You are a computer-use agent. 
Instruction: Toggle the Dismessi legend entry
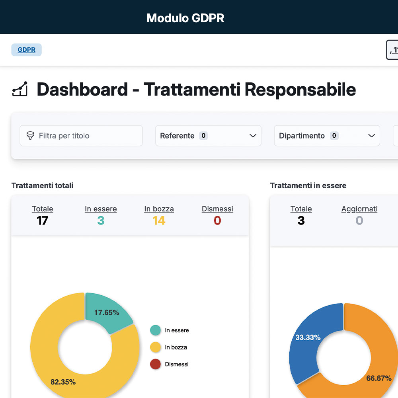[x=176, y=364]
